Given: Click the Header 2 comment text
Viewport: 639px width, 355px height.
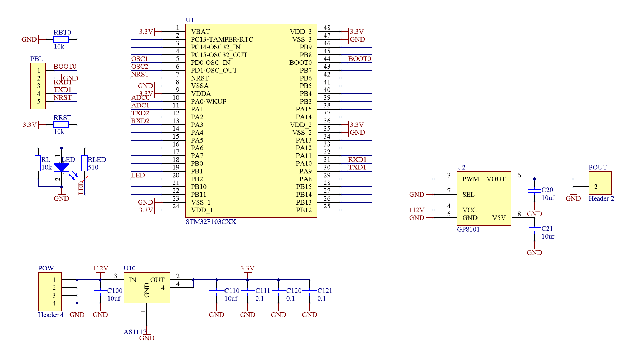Looking at the screenshot, I should click(601, 198).
